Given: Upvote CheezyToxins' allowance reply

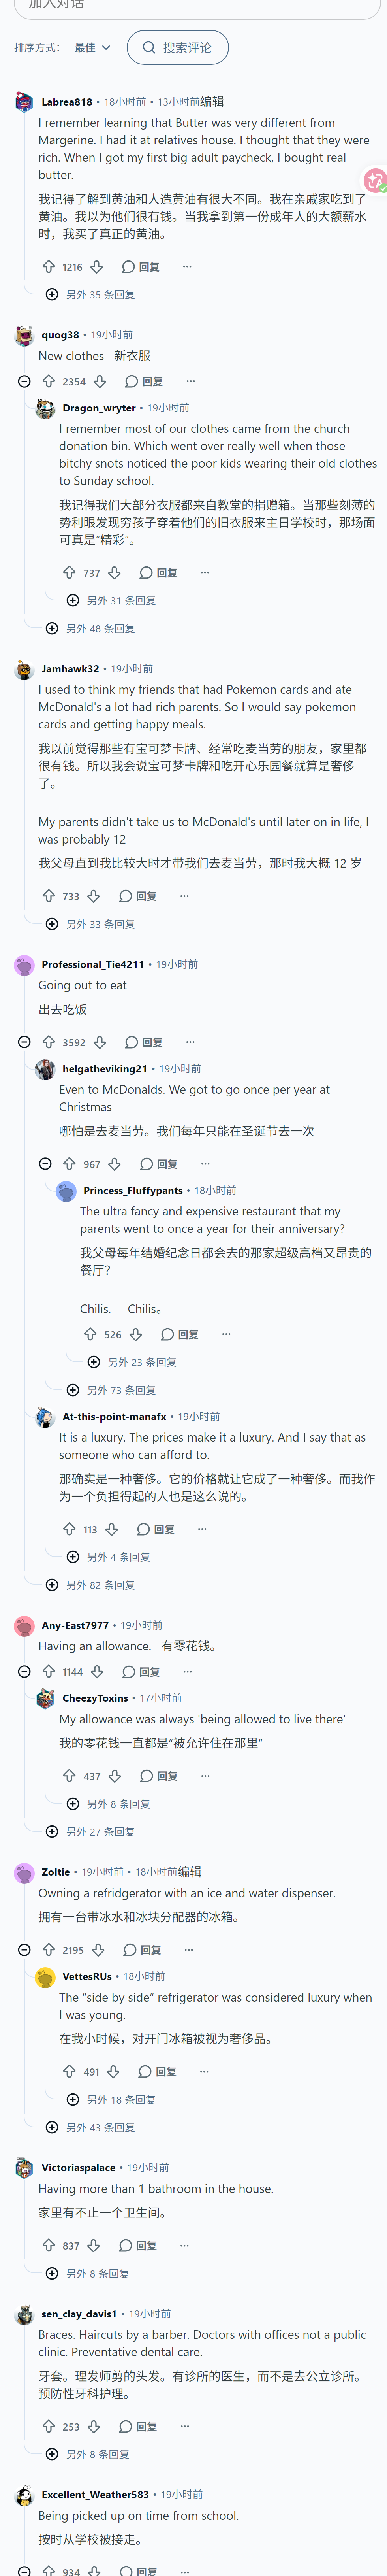Looking at the screenshot, I should (x=69, y=1776).
